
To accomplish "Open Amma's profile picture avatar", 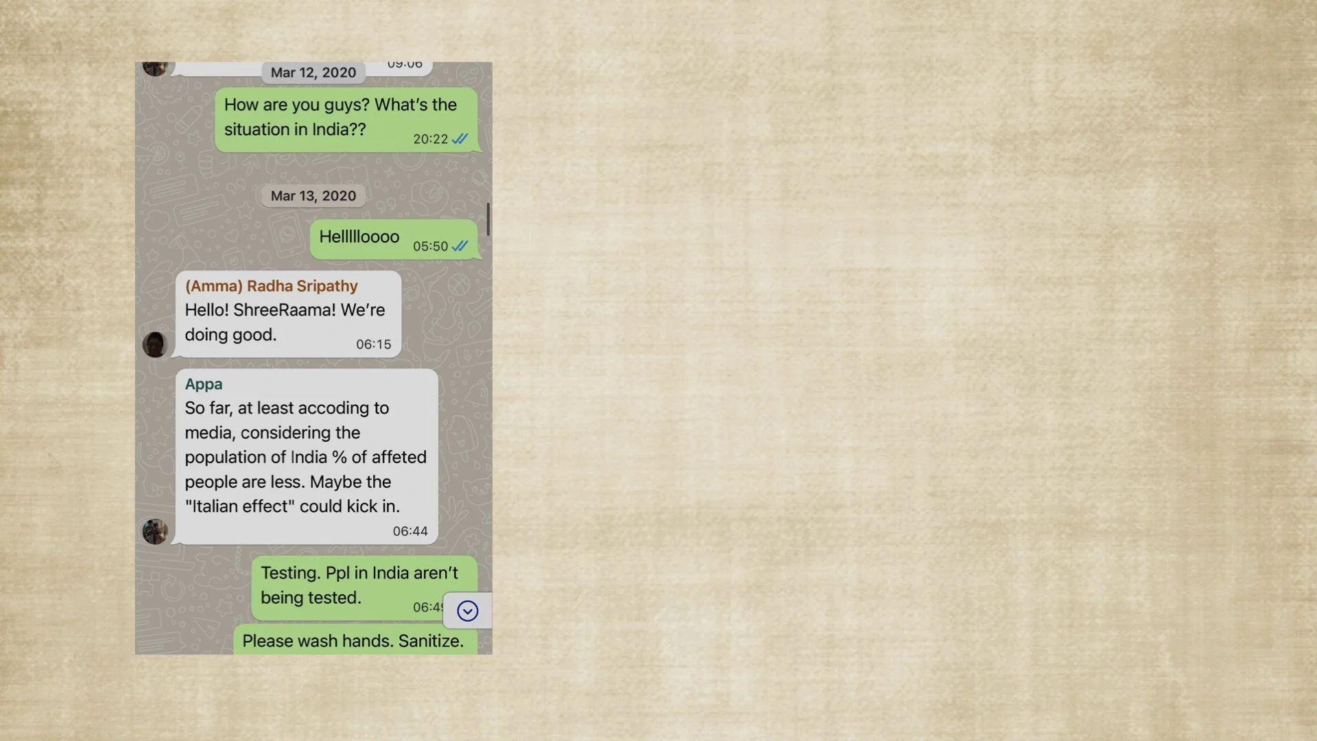I will click(x=155, y=344).
